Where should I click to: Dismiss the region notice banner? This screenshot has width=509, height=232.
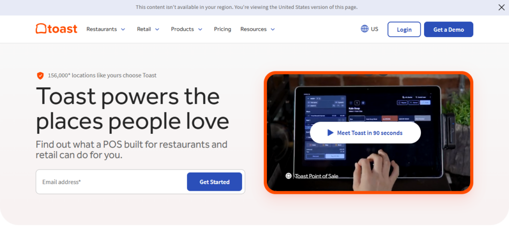[501, 7]
